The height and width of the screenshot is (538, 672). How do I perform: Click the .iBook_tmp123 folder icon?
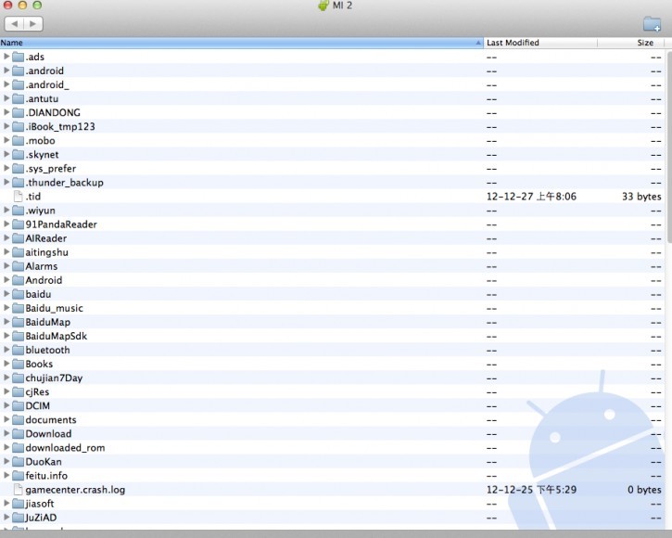pos(18,126)
